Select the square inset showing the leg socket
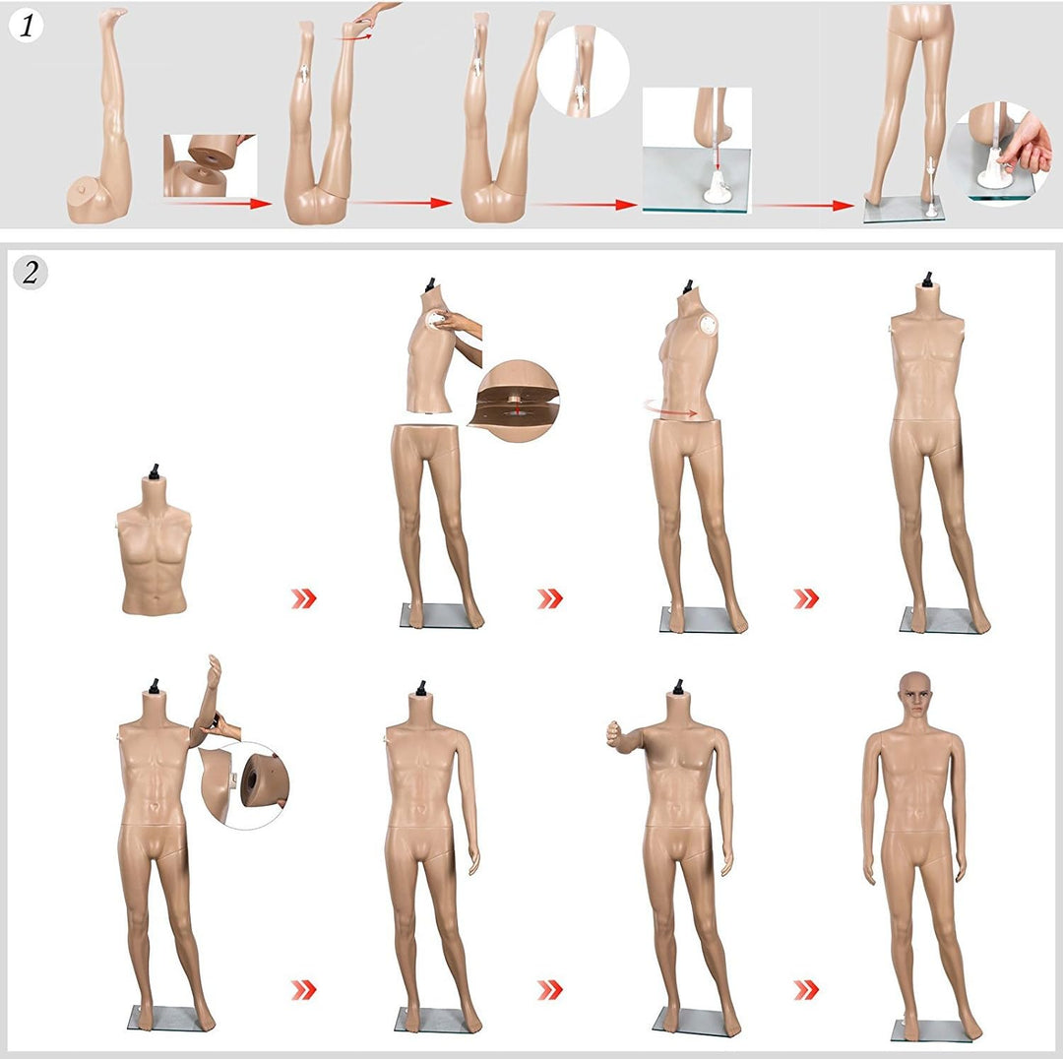Screen dimensions: 1063x1059 pyautogui.click(x=209, y=165)
